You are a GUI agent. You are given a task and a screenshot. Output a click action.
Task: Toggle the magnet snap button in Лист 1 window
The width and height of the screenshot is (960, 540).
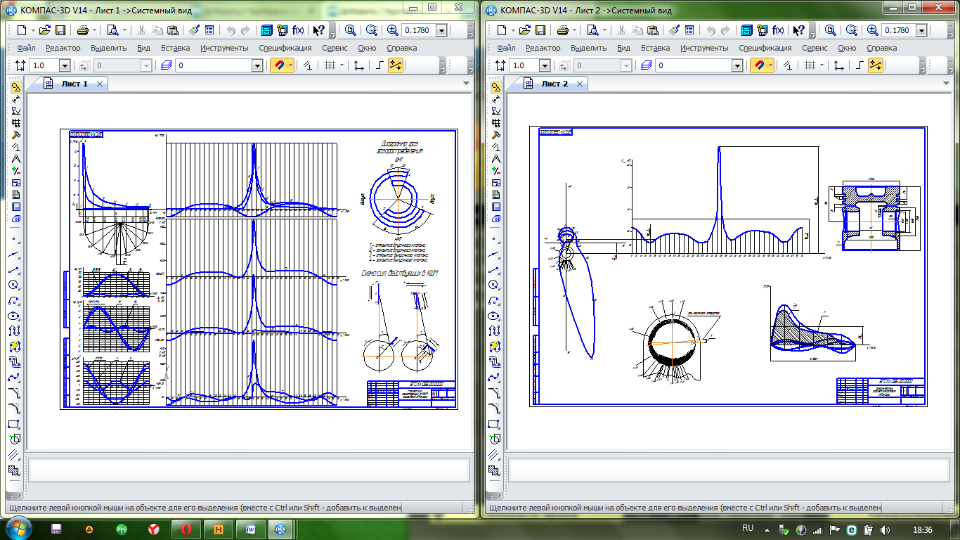pyautogui.click(x=279, y=65)
